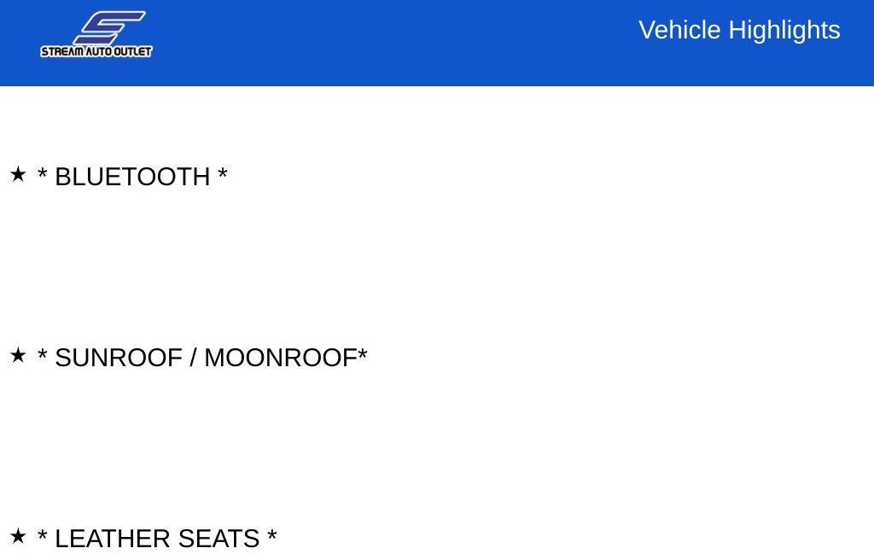Click the empty blue header banner area
Viewport: 874px width, 554px height.
click(x=390, y=43)
